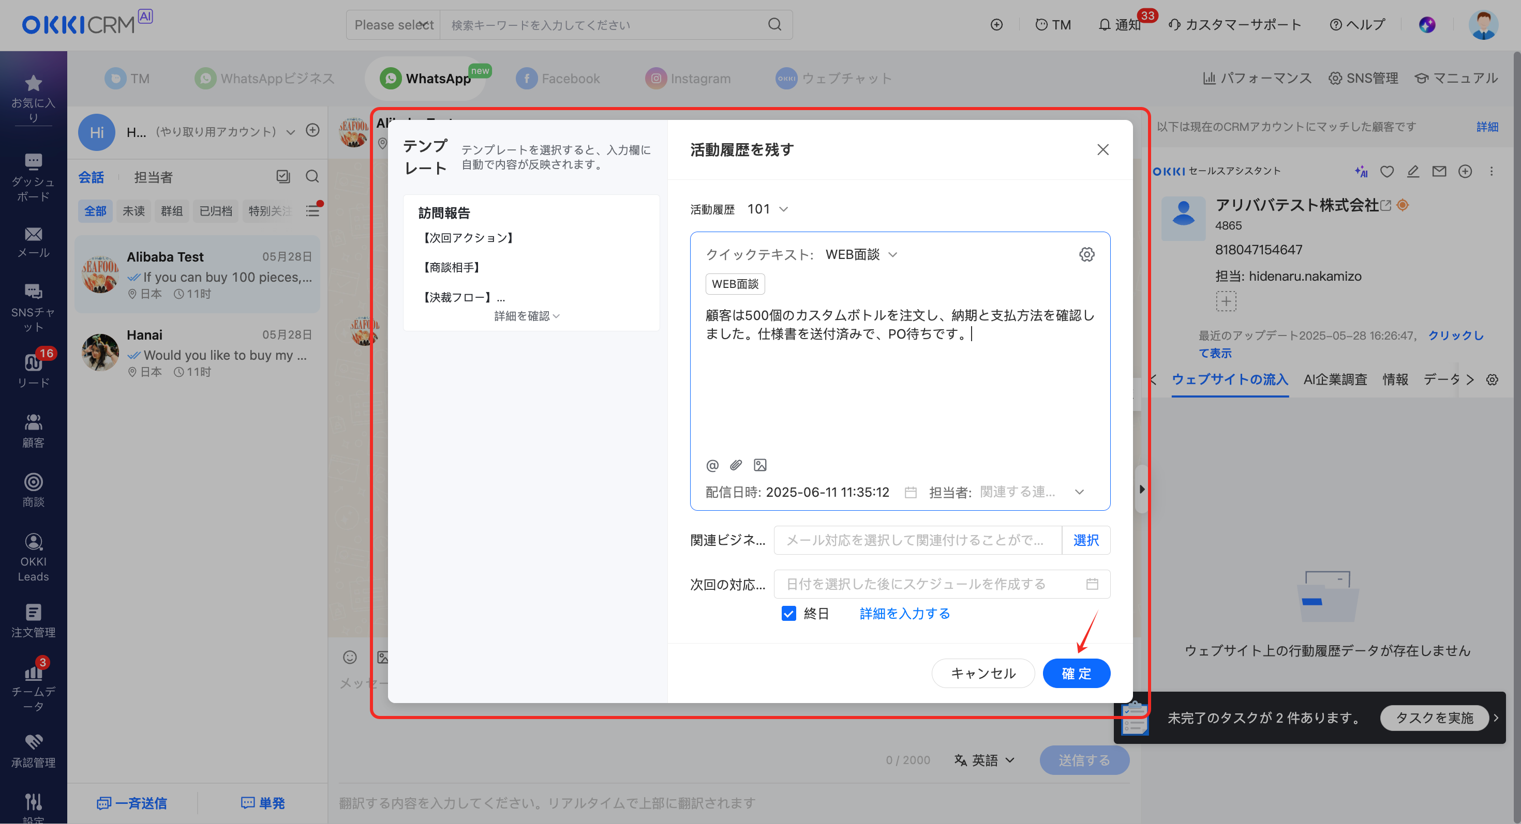Switch to the Instagram tab

(x=688, y=78)
